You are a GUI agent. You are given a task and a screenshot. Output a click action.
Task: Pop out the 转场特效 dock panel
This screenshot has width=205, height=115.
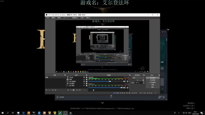[x=144, y=75]
